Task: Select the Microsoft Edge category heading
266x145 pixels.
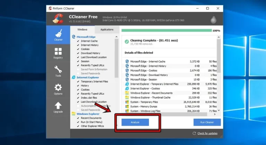Action: point(86,37)
